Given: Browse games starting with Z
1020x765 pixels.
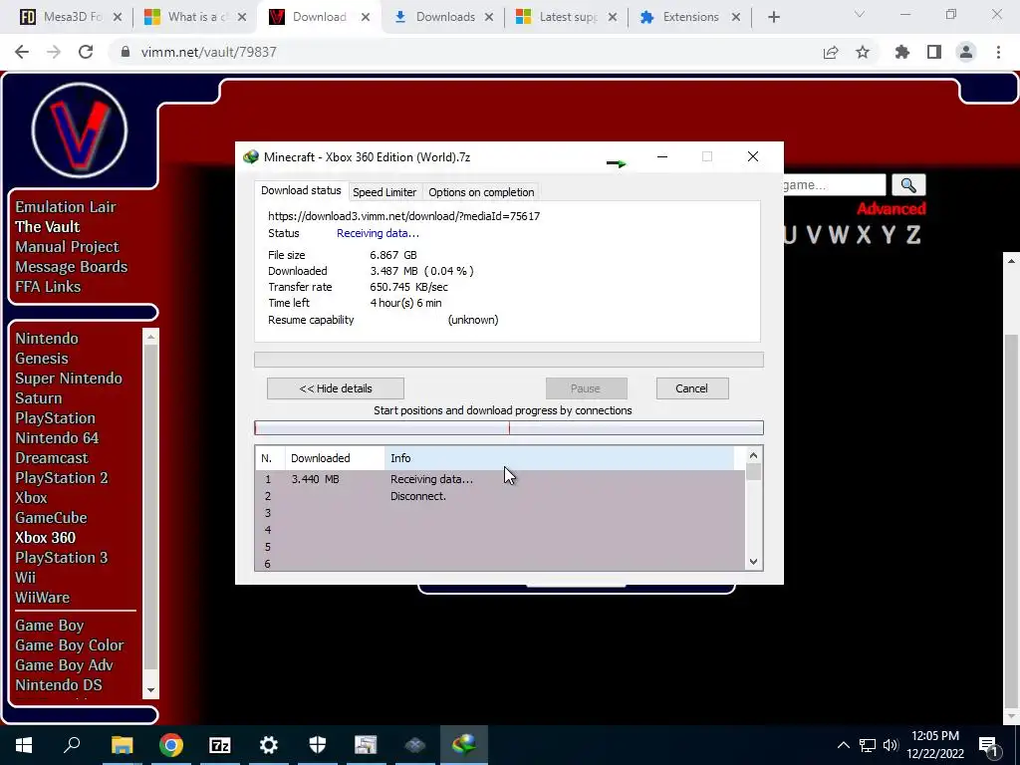Looking at the screenshot, I should [x=913, y=235].
